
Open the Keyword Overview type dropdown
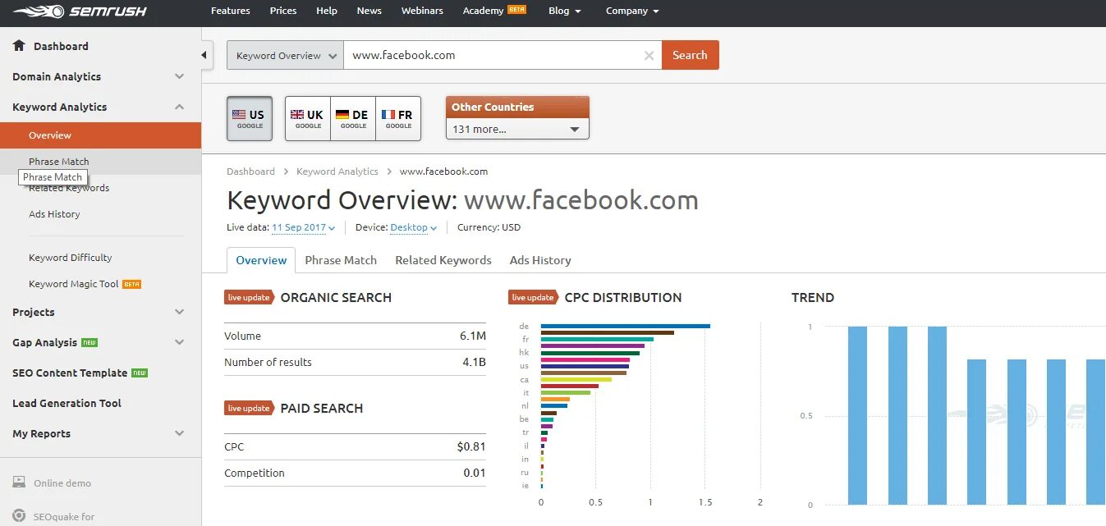point(285,55)
